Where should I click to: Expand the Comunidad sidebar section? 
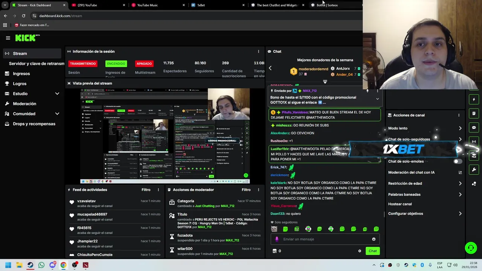point(57,114)
